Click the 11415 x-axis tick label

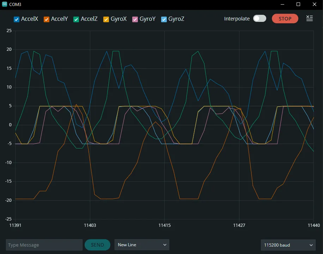[164, 225]
